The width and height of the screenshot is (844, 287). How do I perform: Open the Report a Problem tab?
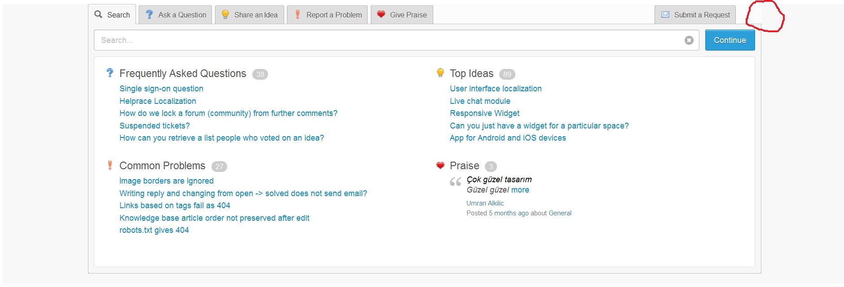(327, 15)
